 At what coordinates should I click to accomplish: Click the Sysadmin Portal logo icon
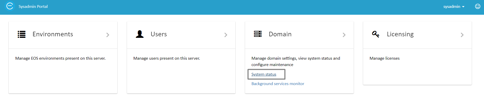click(x=10, y=6)
